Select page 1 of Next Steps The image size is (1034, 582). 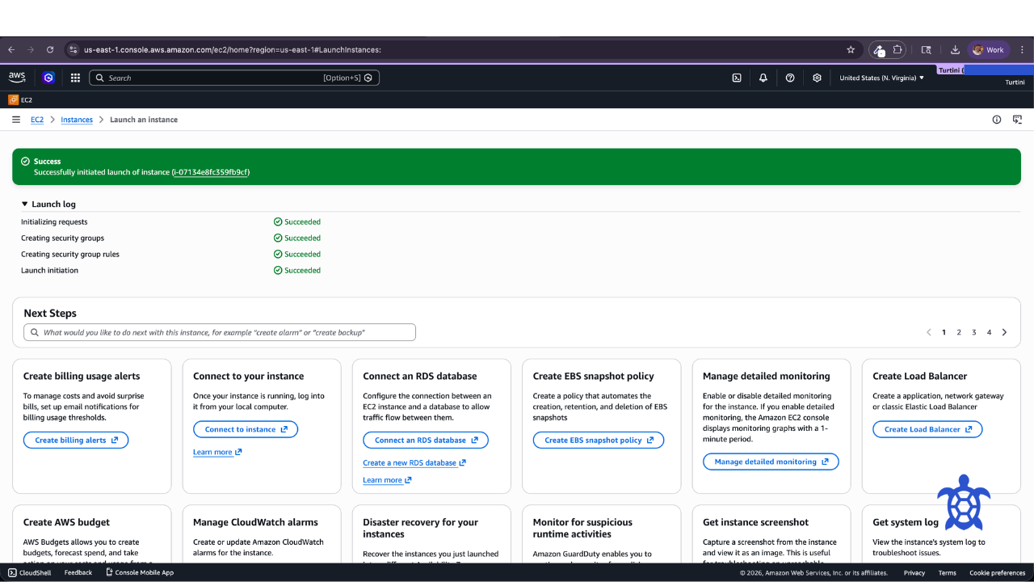[x=944, y=332]
